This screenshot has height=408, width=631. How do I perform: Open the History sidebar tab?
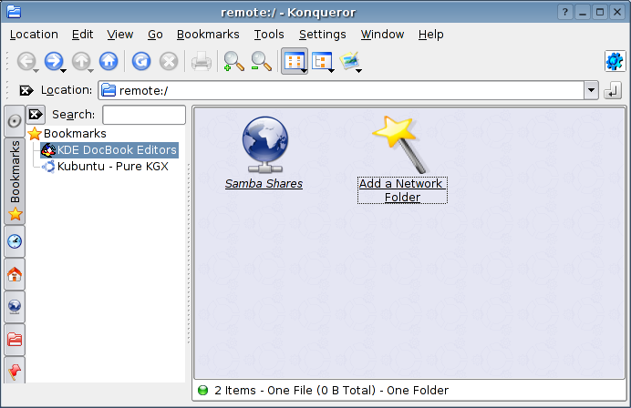[15, 241]
